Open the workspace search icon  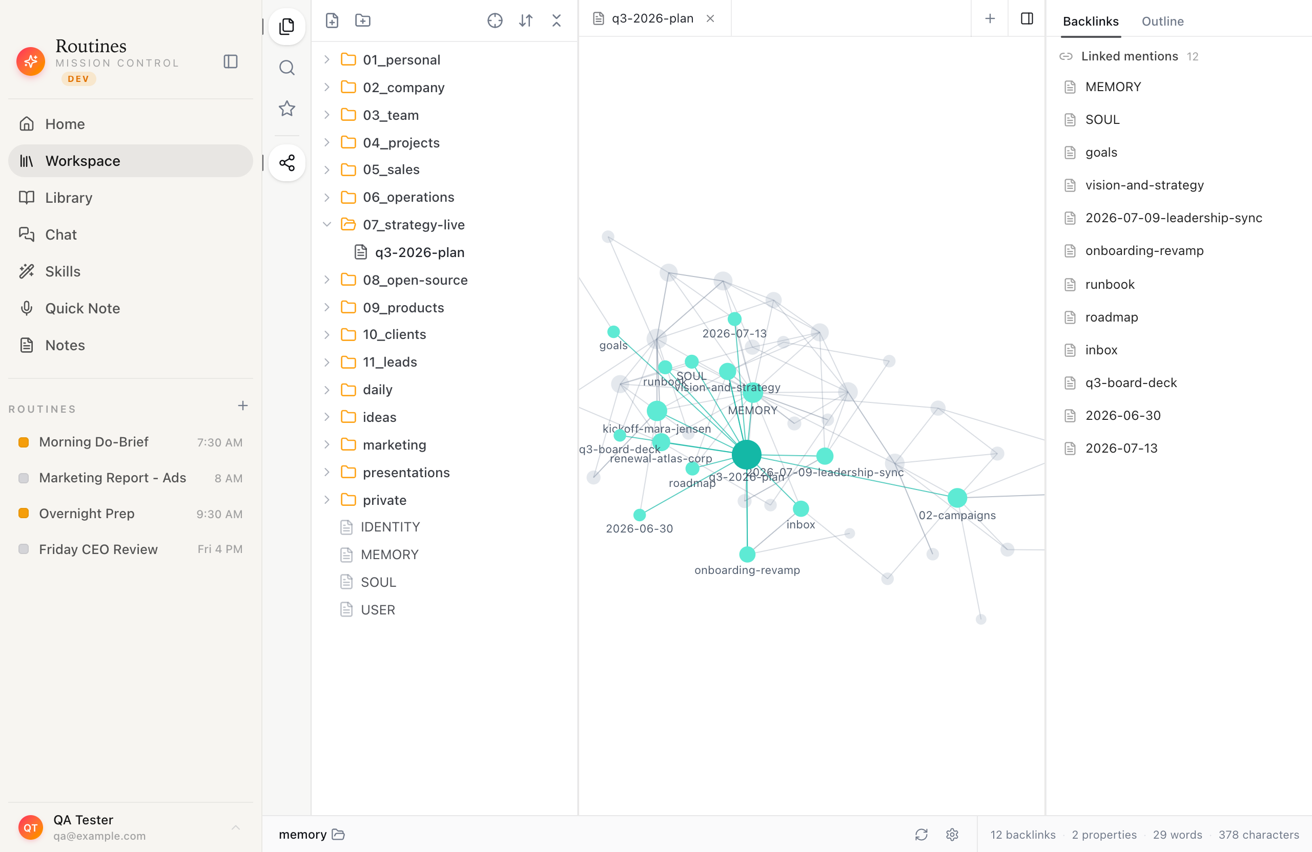286,68
